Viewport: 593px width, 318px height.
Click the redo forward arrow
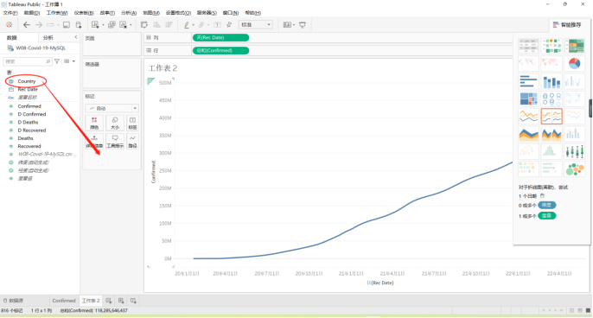[39, 24]
